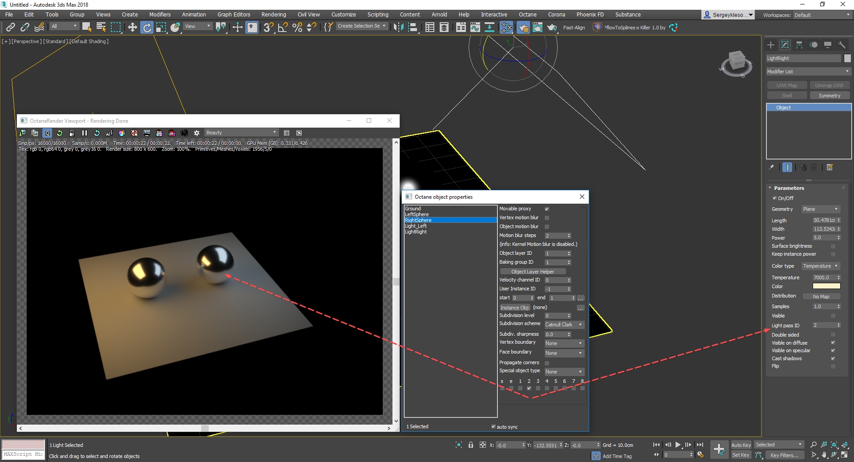The width and height of the screenshot is (854, 462).
Task: Open Special object type dropdown
Action: click(x=564, y=372)
